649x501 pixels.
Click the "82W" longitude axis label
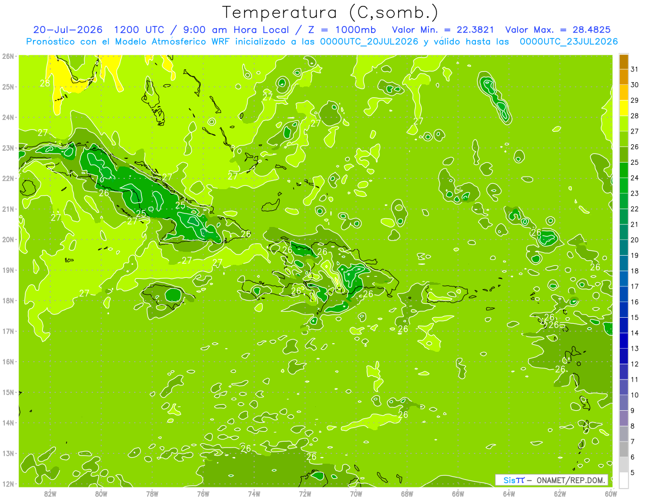click(50, 493)
